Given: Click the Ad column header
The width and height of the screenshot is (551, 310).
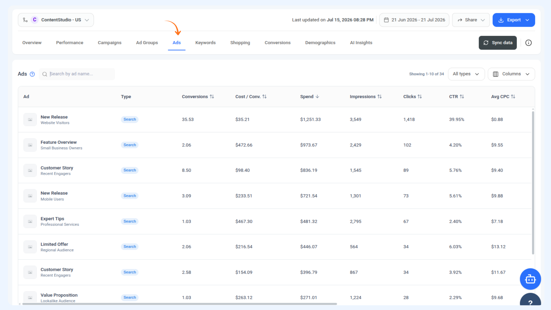Looking at the screenshot, I should [x=26, y=97].
